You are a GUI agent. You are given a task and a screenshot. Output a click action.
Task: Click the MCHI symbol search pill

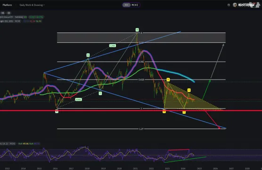click(135, 5)
